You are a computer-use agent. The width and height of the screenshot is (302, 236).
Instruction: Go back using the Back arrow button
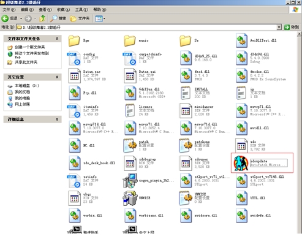click(x=10, y=18)
